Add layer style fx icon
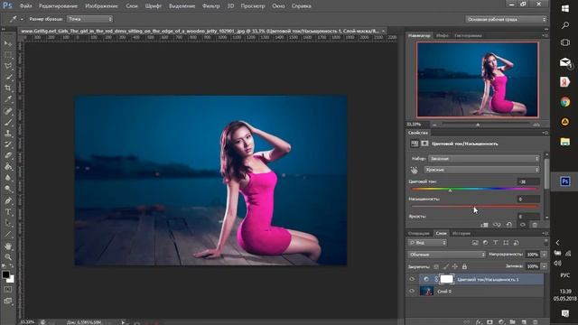This screenshot has width=578, height=325. (x=479, y=321)
